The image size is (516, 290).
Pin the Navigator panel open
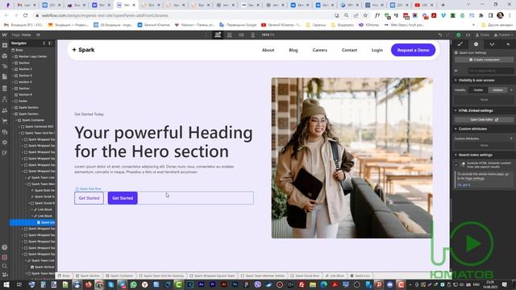(x=50, y=43)
